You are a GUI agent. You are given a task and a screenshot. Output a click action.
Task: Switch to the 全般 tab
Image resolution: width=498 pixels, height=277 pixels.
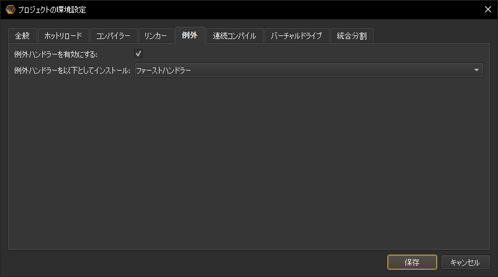pos(22,35)
